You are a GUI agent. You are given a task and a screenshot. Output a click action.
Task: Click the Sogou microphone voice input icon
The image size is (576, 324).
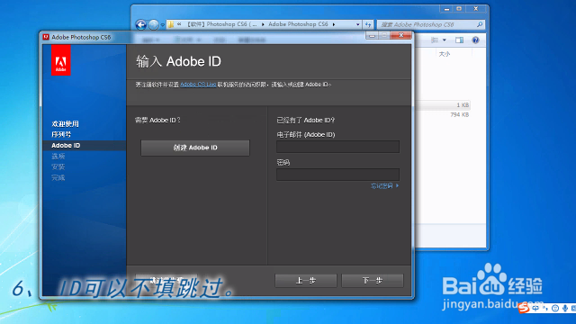pyautogui.click(x=564, y=308)
